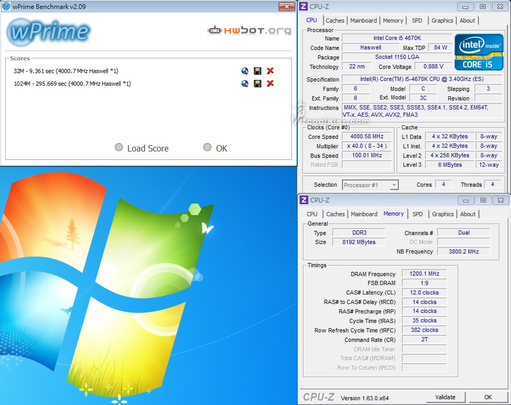The width and height of the screenshot is (511, 405).
Task: Select the Load Score radio button
Action: pos(119,147)
